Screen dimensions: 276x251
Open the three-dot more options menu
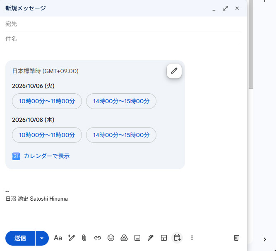coord(192,238)
